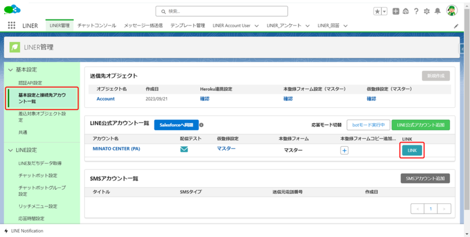
Task: Open the テンプレート管理 tab
Action: point(187,26)
